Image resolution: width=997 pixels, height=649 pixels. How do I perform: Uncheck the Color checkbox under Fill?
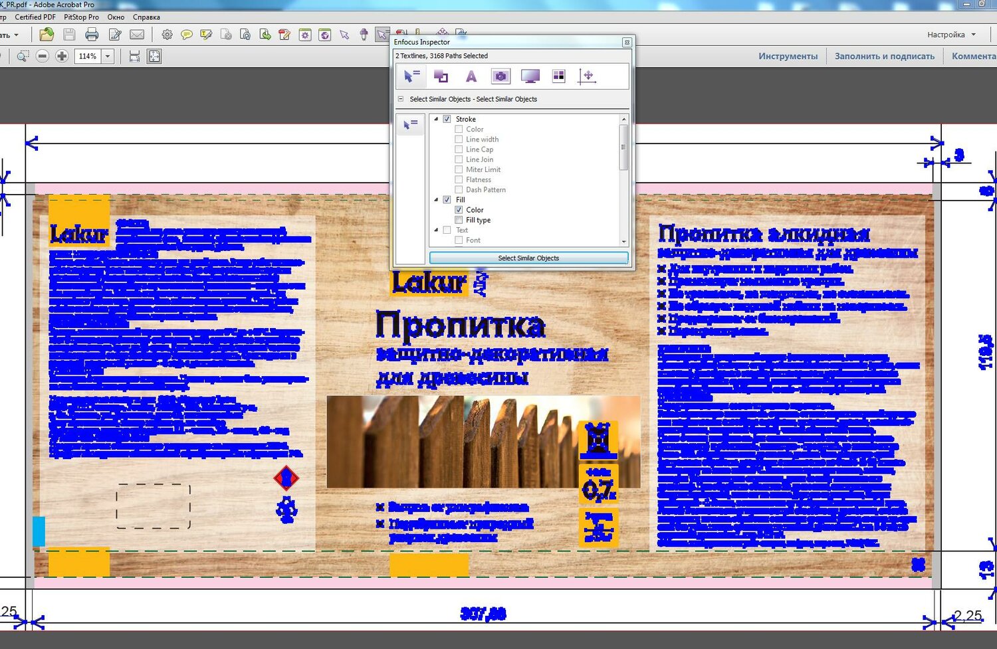click(459, 210)
